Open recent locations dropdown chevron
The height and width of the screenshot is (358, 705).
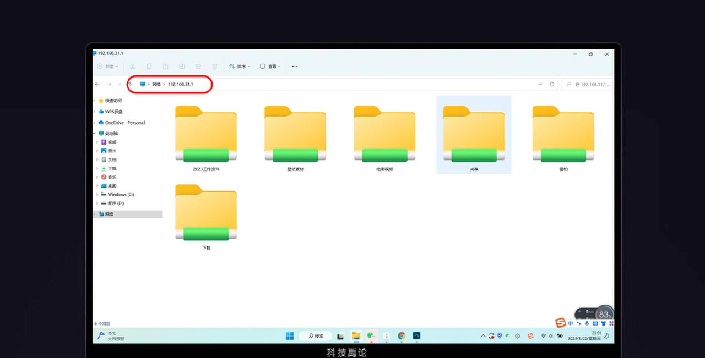click(x=120, y=84)
